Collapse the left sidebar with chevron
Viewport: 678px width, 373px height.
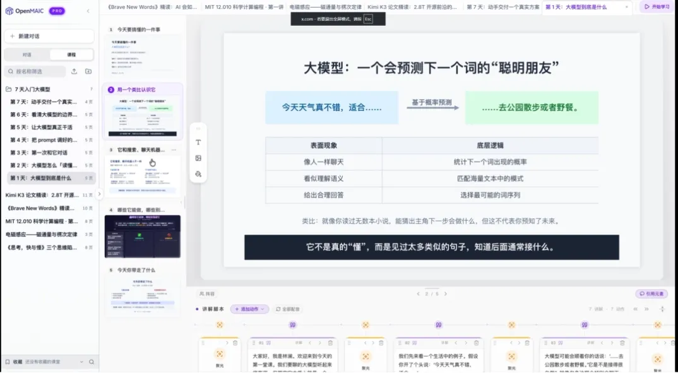click(88, 11)
